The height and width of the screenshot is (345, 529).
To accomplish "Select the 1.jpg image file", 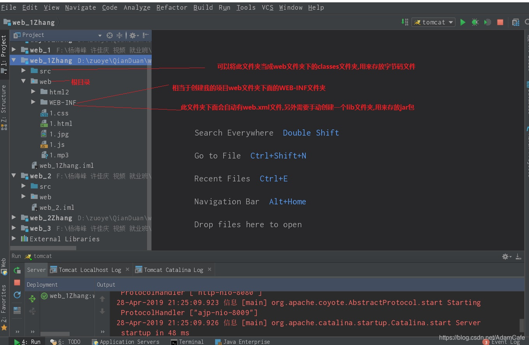I will point(54,134).
